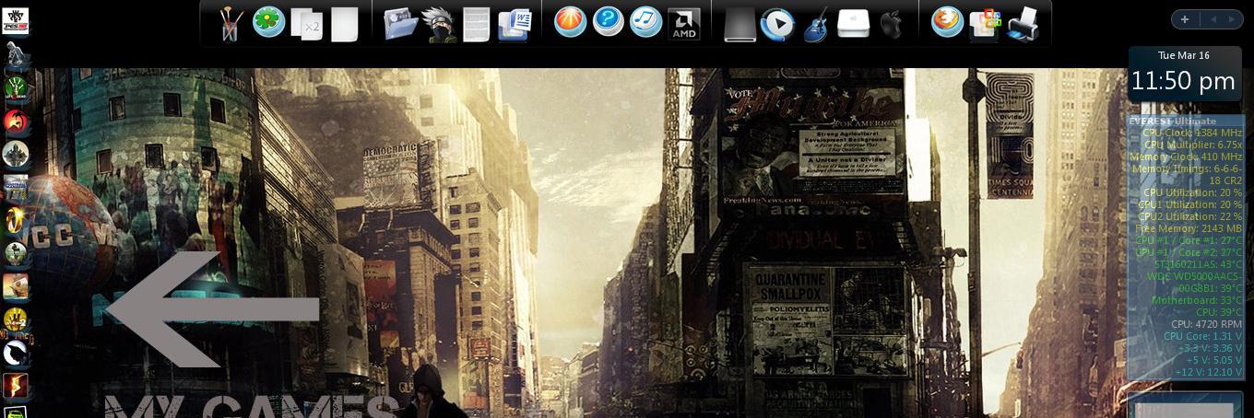This screenshot has width=1254, height=418.
Task: Click the Tue Mar 16 date text
Action: coord(1184,55)
